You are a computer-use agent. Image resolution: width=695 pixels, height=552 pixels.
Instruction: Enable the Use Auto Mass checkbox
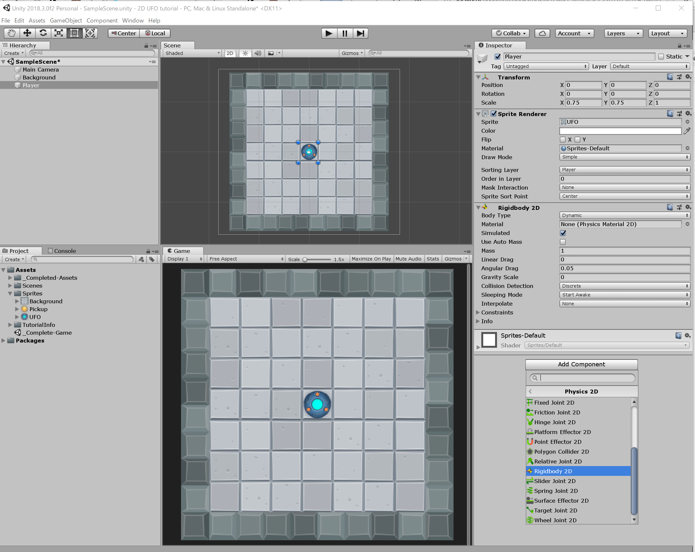tap(563, 242)
